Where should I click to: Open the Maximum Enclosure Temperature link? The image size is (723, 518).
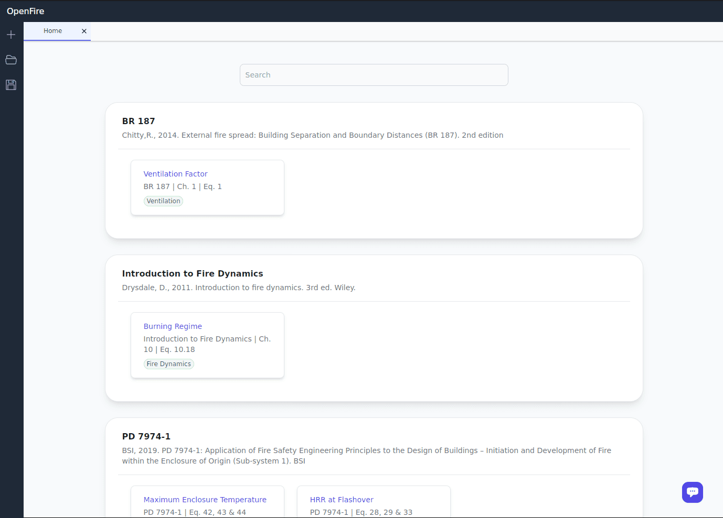click(205, 500)
